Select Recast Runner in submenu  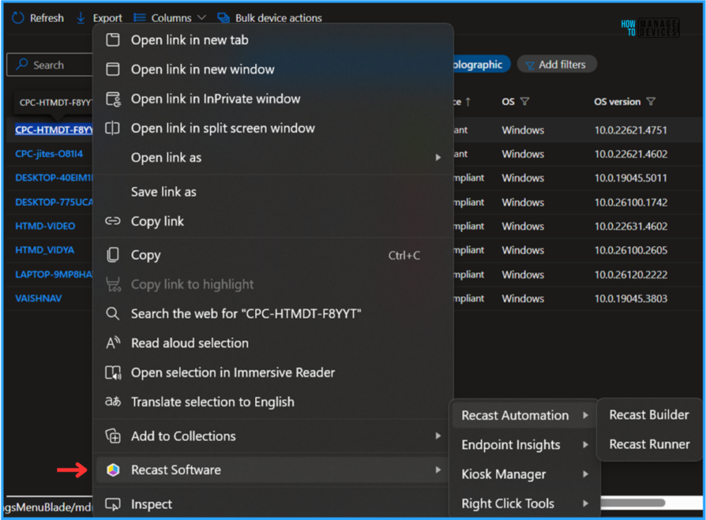click(649, 444)
